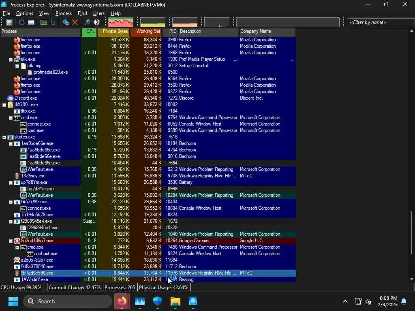
Task: Sort by the PID column header
Action: point(170,32)
